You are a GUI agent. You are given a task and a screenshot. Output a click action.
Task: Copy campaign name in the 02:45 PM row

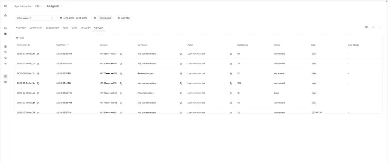(181, 54)
